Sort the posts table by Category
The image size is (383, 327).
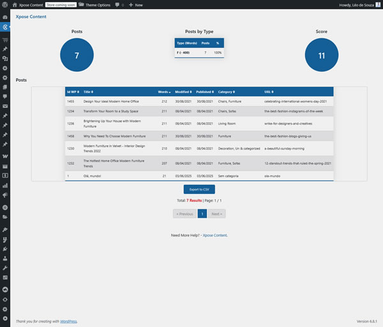pos(226,92)
